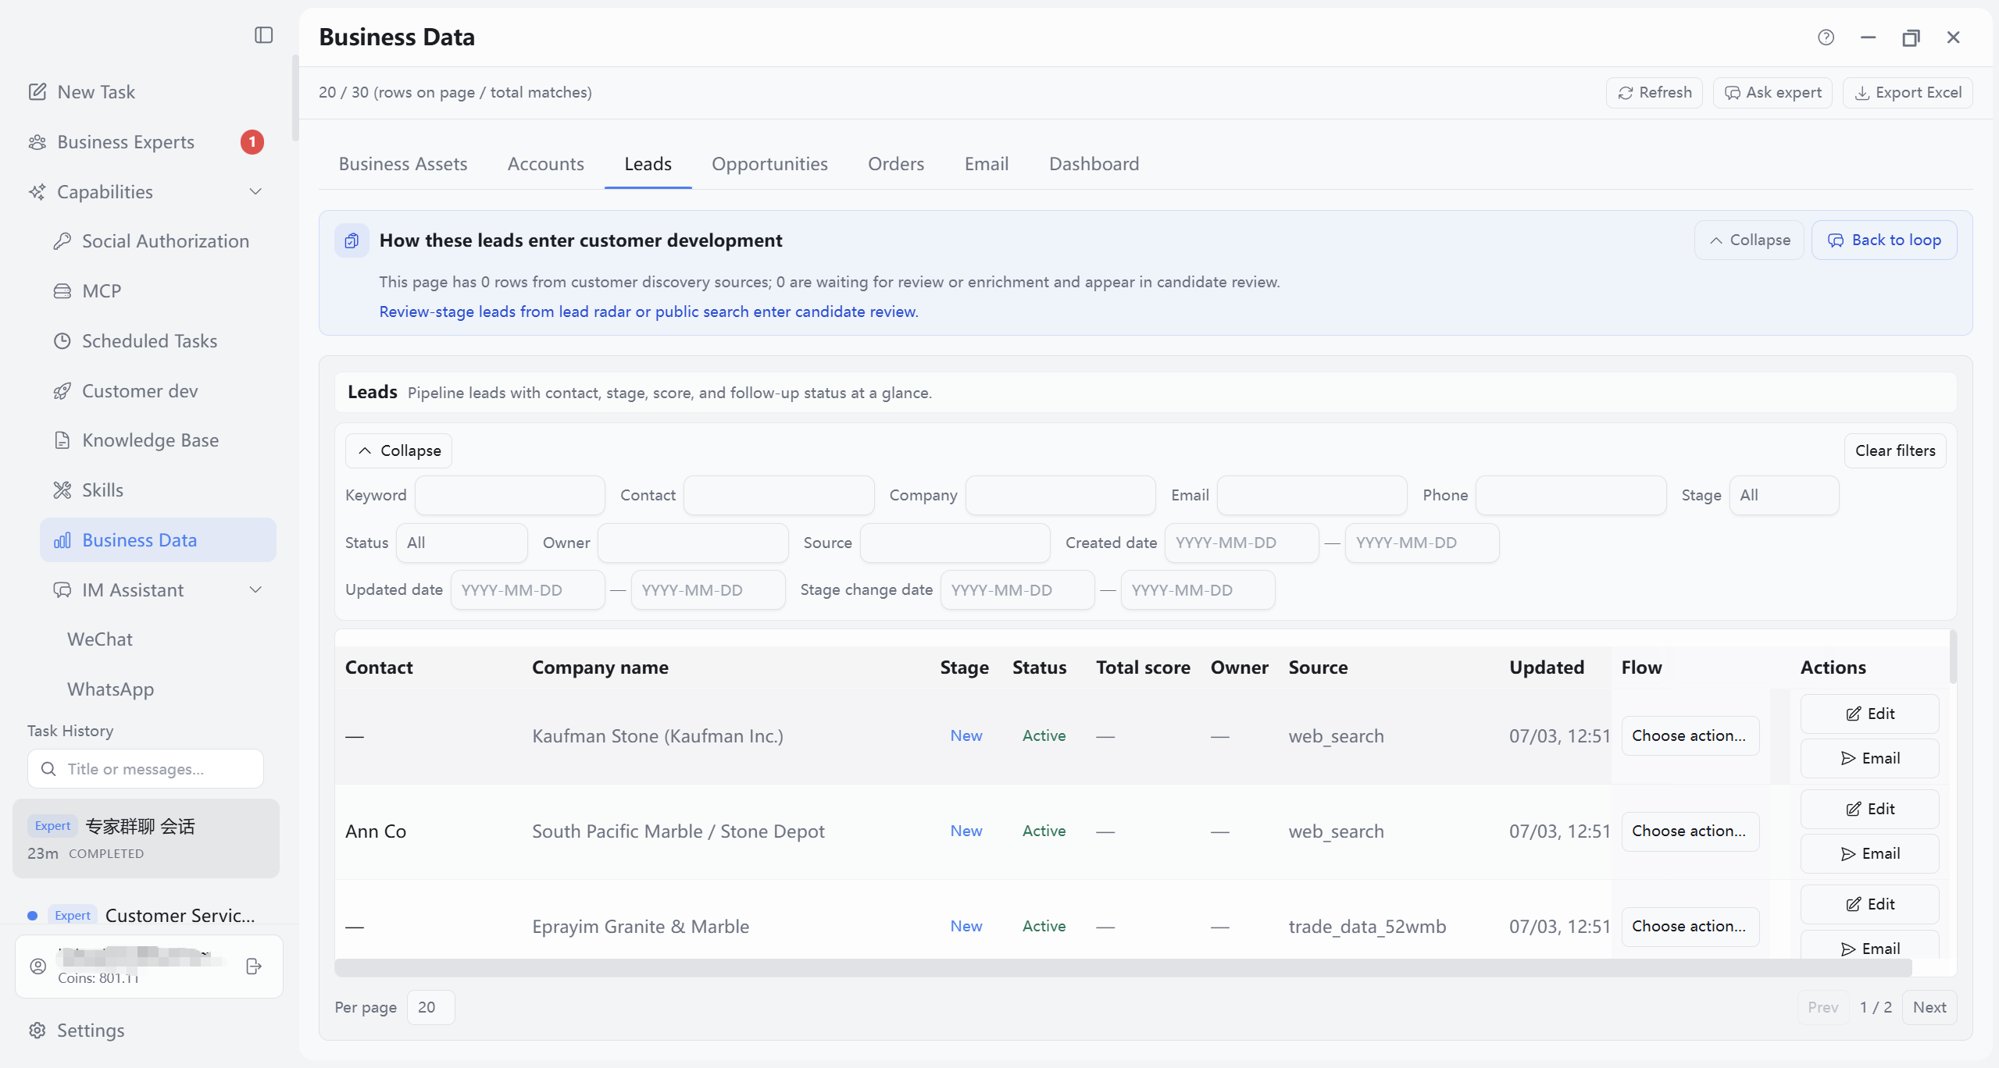The image size is (1999, 1068).
Task: Email the South Pacific Marble lead
Action: pyautogui.click(x=1870, y=854)
